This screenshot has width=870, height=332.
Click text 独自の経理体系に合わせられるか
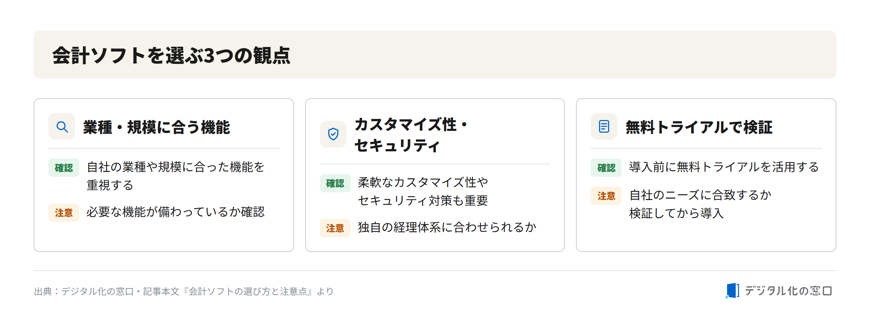pyautogui.click(x=447, y=227)
